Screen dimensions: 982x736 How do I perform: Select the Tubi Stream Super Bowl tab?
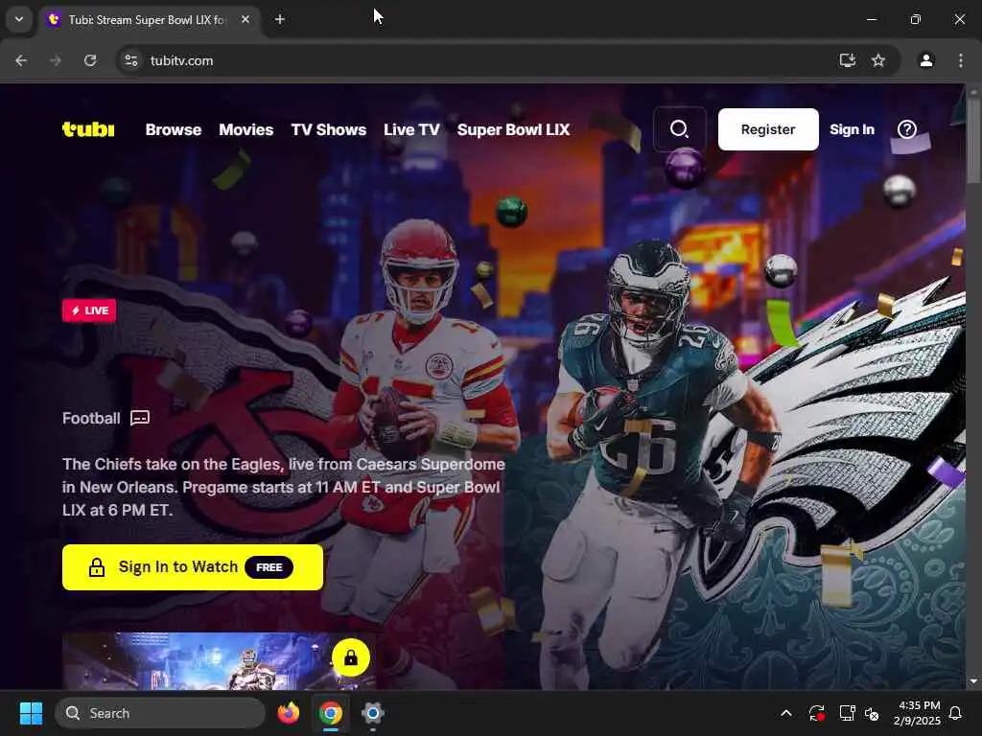tap(147, 19)
